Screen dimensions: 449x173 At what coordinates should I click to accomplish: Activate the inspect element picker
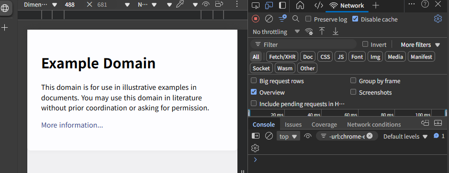[256, 5]
